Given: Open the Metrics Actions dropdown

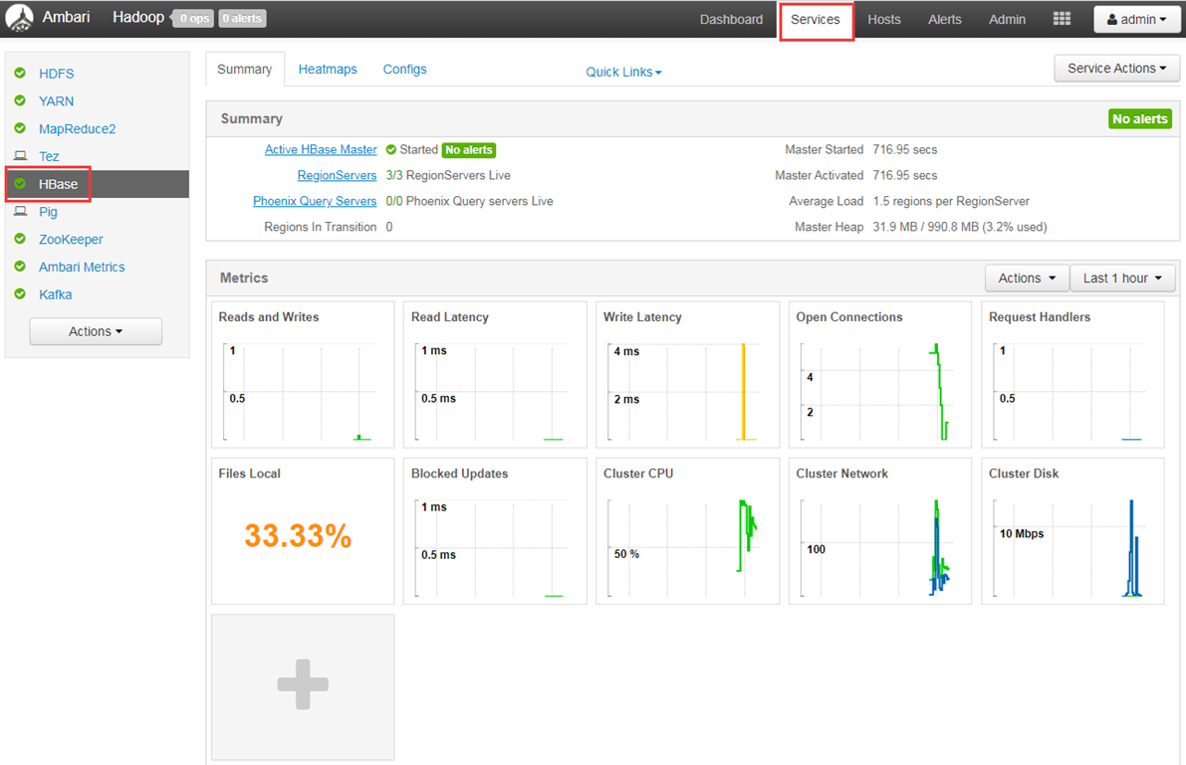Looking at the screenshot, I should [x=1027, y=279].
